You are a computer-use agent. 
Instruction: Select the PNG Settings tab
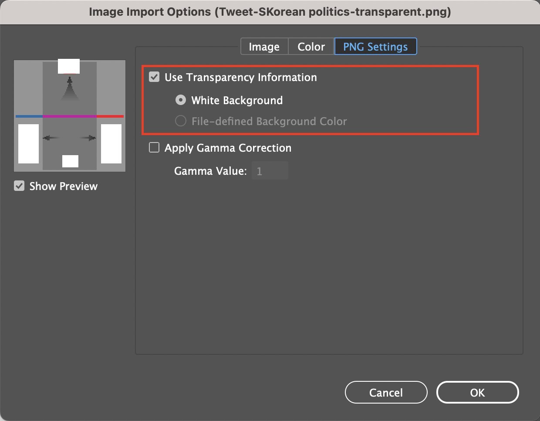(x=375, y=46)
